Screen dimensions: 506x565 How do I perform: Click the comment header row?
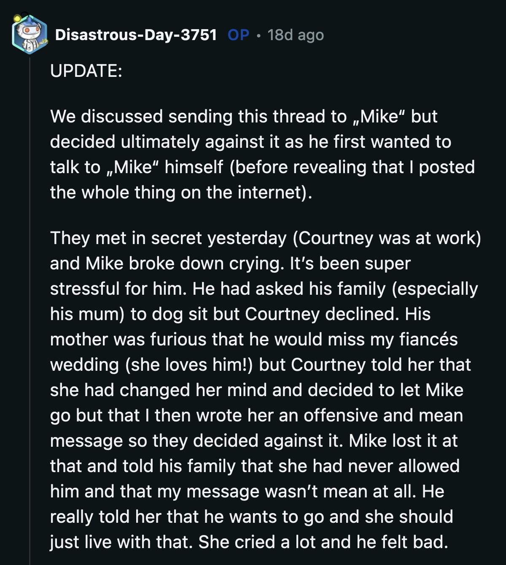pyautogui.click(x=169, y=35)
